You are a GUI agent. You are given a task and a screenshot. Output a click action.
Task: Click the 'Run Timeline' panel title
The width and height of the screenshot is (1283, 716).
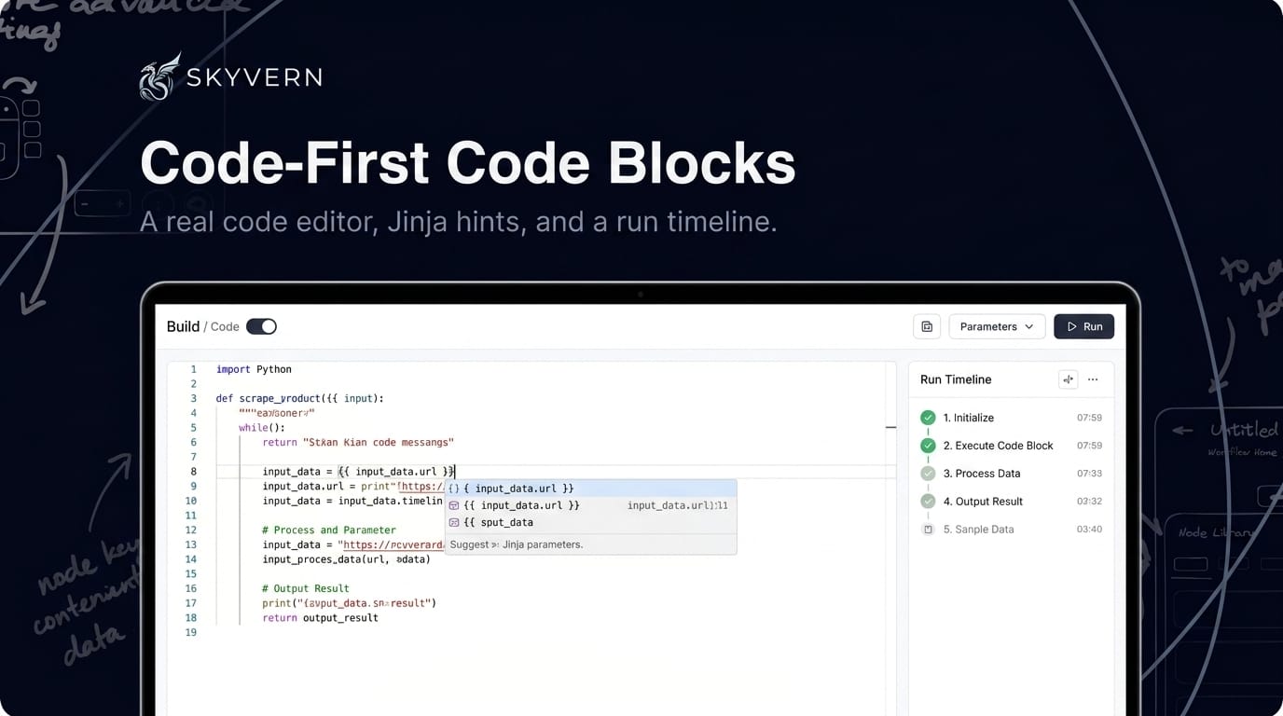tap(956, 379)
